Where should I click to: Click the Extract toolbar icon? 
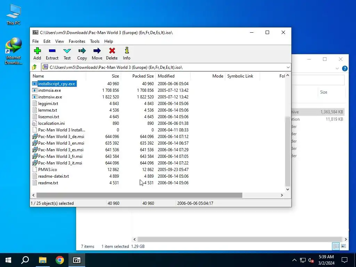pyautogui.click(x=52, y=51)
